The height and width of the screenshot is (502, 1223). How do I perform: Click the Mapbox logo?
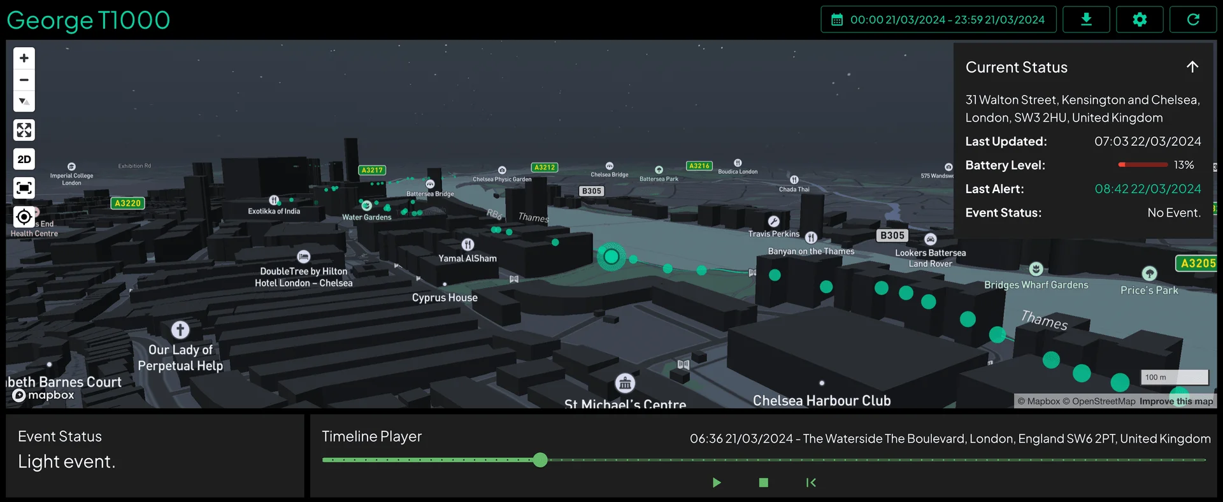click(x=43, y=396)
